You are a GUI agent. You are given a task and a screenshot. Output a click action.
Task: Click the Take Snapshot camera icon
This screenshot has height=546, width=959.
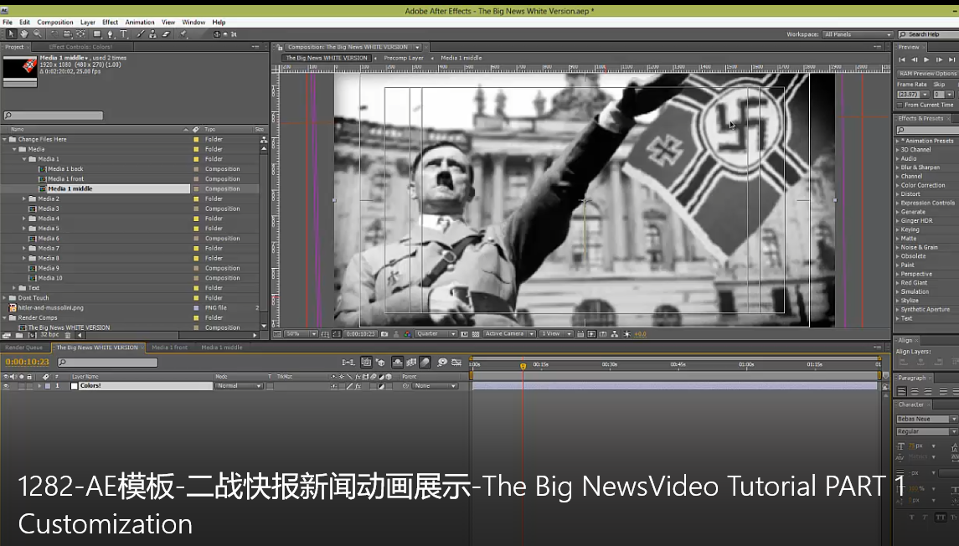point(384,334)
